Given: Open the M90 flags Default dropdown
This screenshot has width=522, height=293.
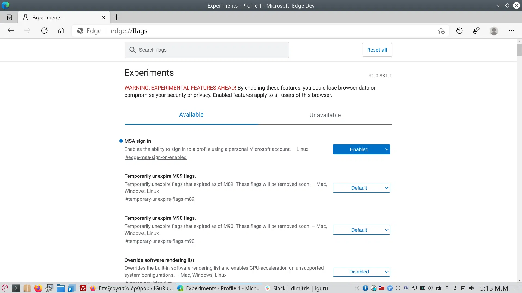Looking at the screenshot, I should 361,230.
